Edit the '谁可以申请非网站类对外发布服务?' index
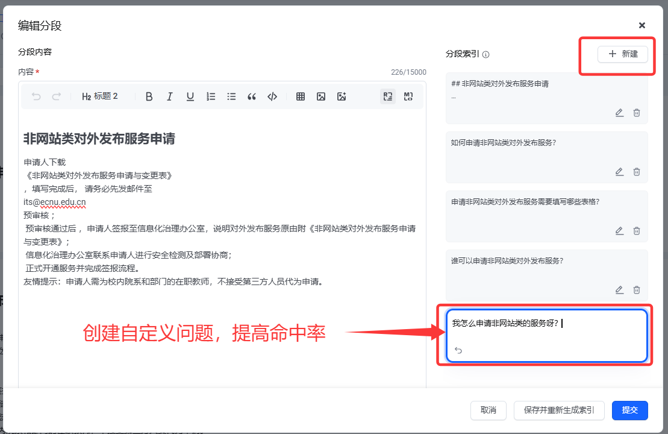668x434 pixels. (619, 290)
